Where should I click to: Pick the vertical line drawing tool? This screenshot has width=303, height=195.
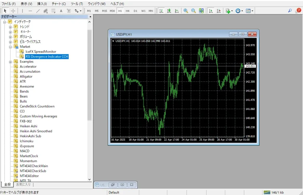[22, 11]
